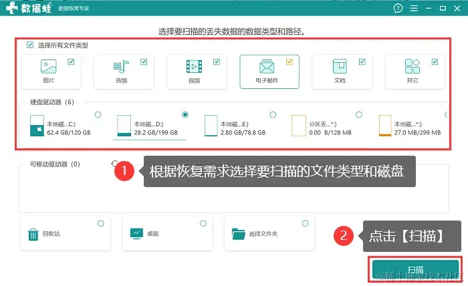
Task: Toggle 选择所有文件类型 checkbox
Action: (30, 45)
